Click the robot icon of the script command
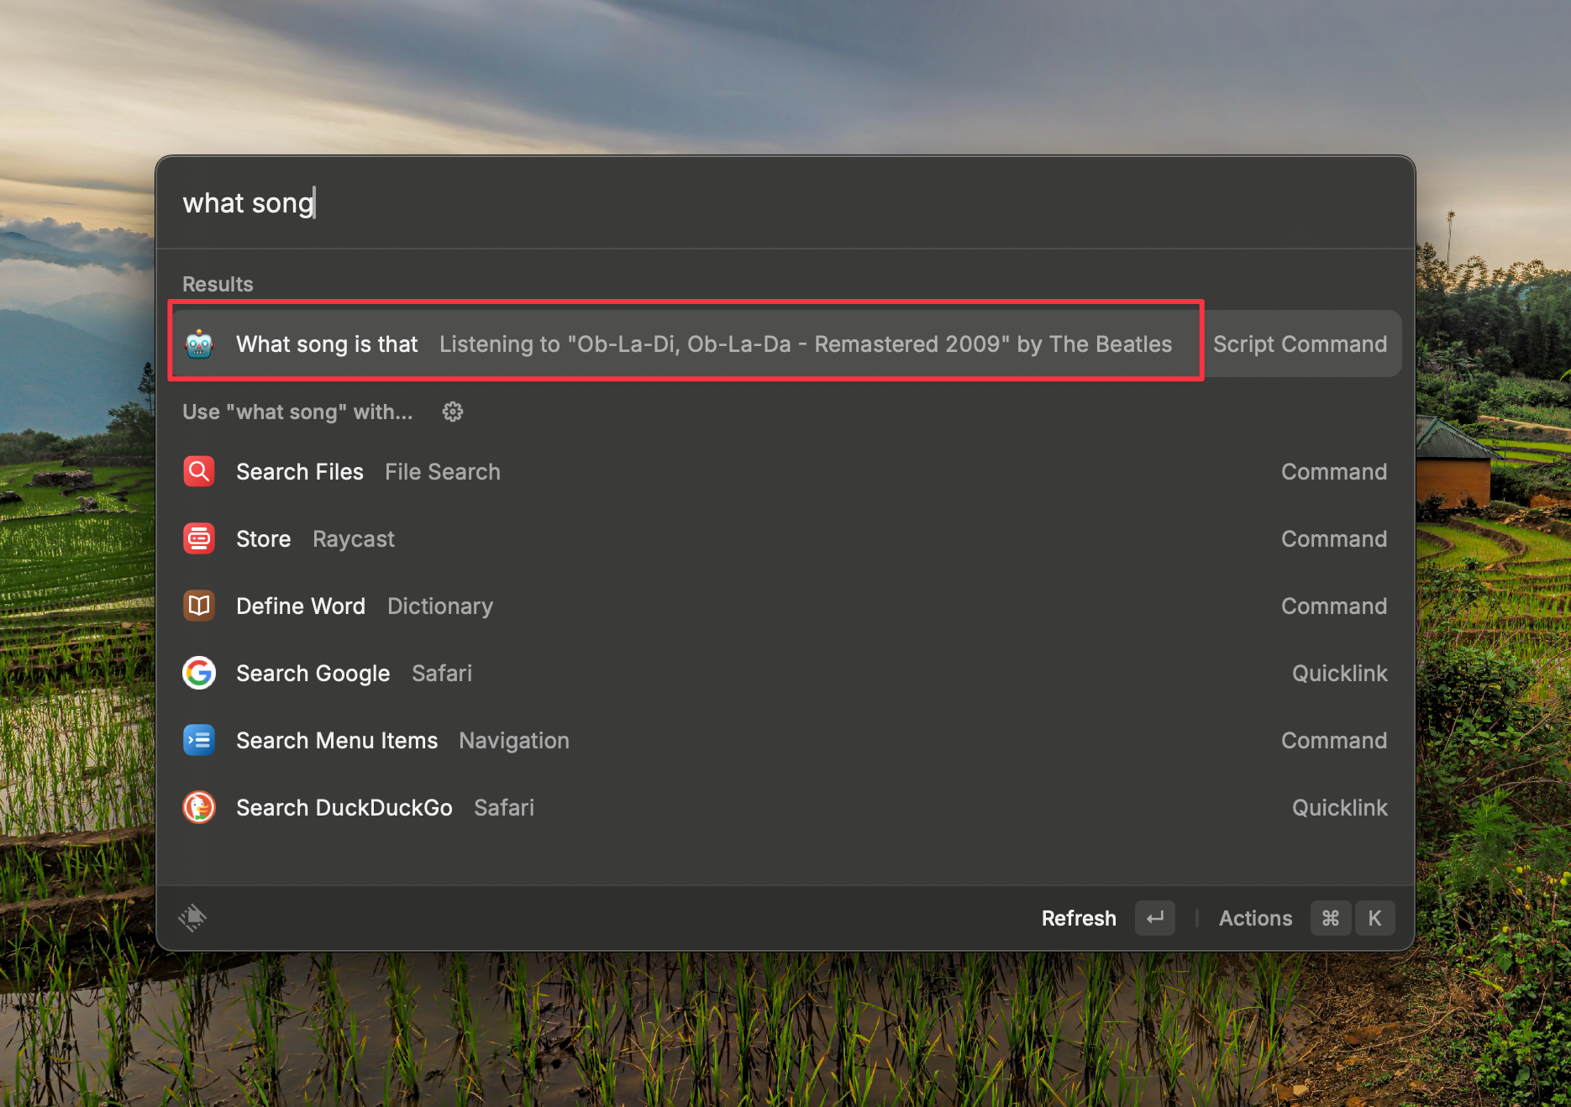The height and width of the screenshot is (1107, 1571). (x=199, y=344)
